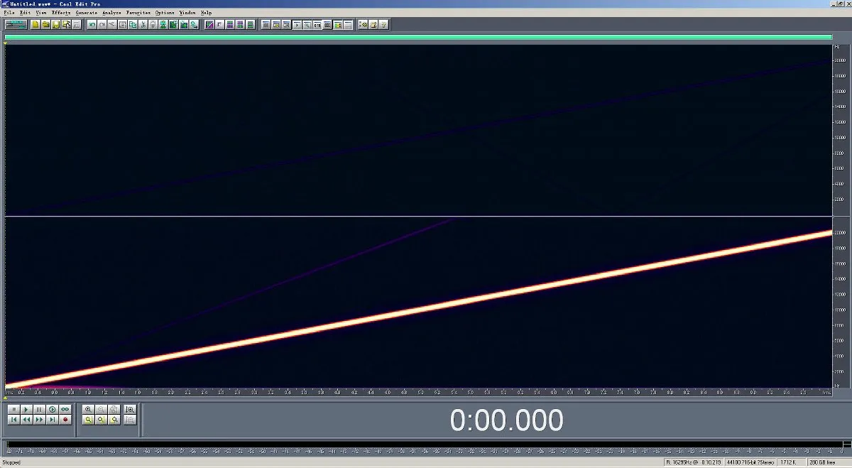Viewport: 852px width, 468px height.
Task: Click the Rewind transport button
Action: click(26, 420)
